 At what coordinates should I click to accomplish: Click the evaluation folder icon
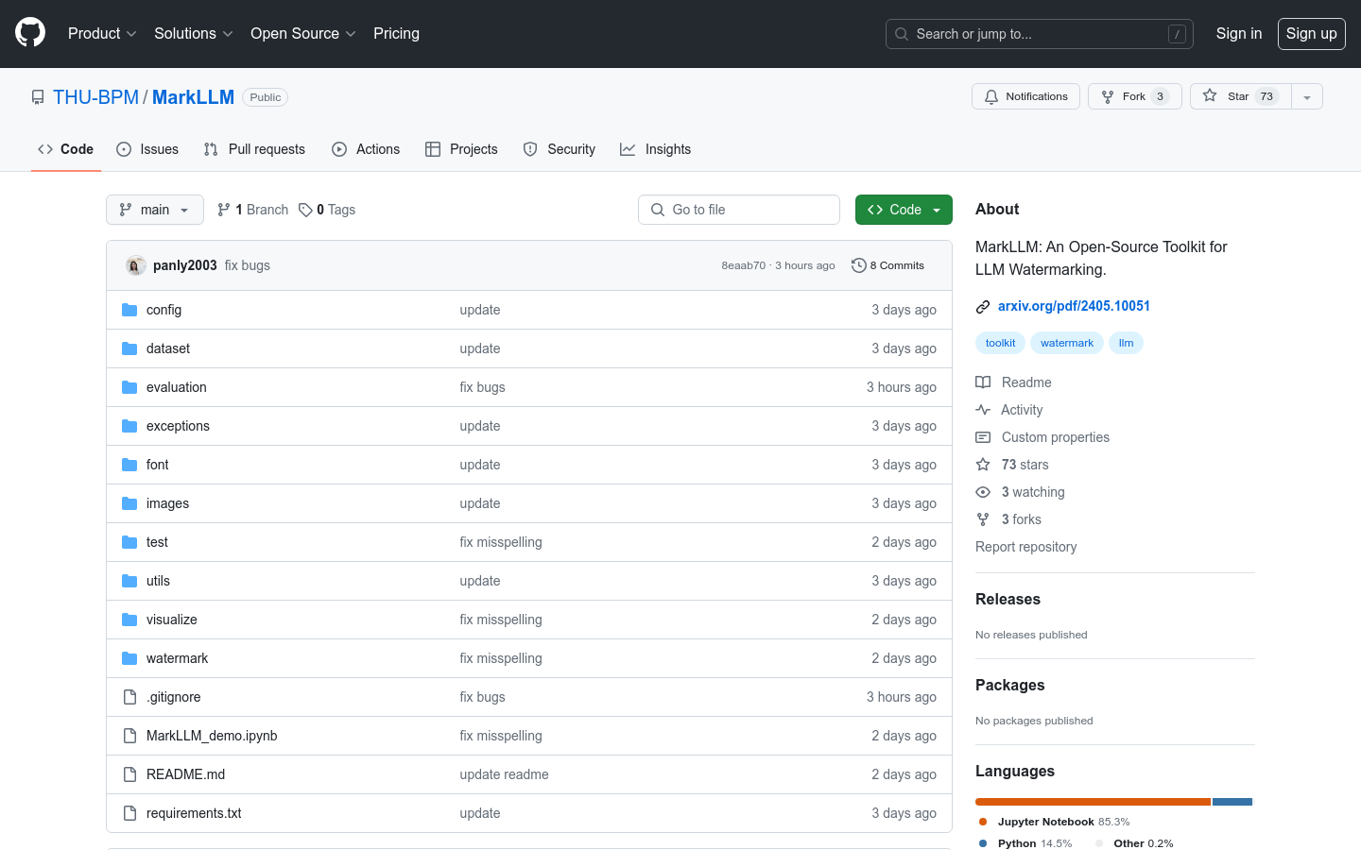[129, 387]
